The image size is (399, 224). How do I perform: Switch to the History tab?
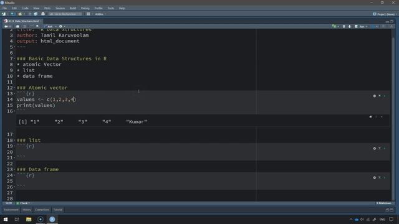26,210
